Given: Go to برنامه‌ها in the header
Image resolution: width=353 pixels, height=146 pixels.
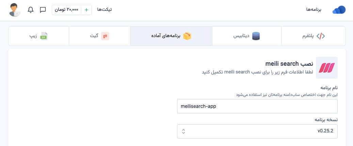Looking at the screenshot, I should pyautogui.click(x=314, y=10).
